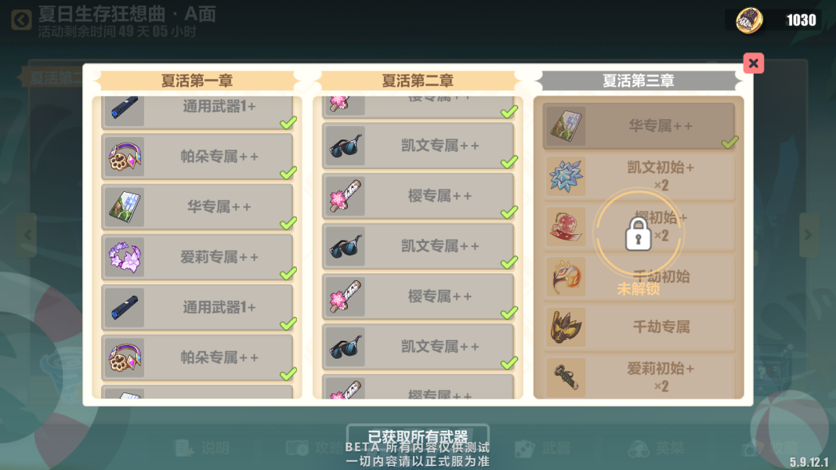Screen dimensions: 836x470
Task: Select the 爱莉初始+ ×2 reward row
Action: (x=639, y=378)
